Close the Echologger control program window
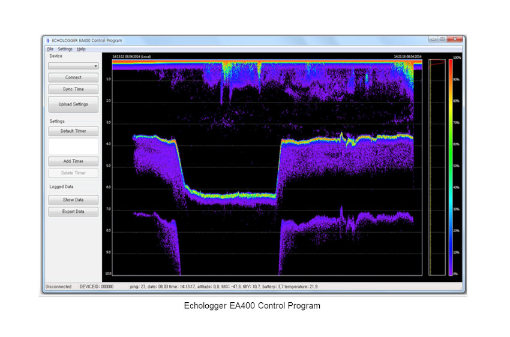510x337 pixels. 455,40
